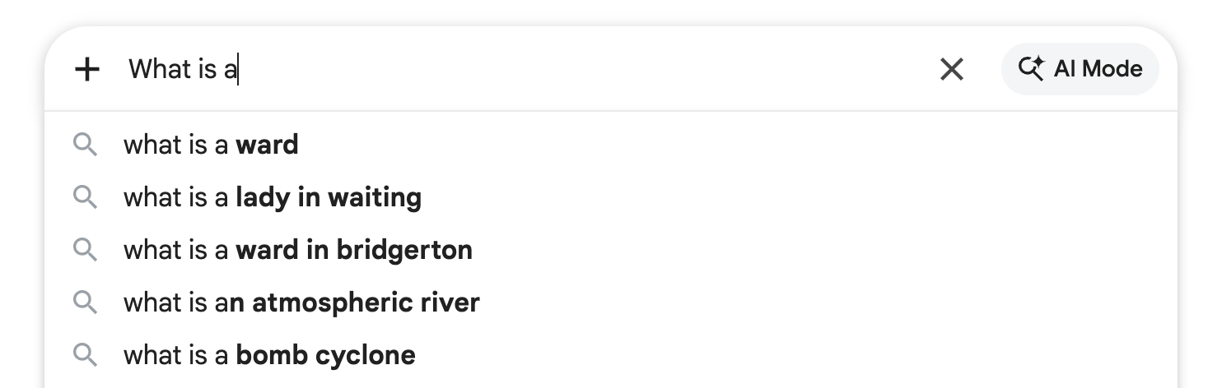The image size is (1222, 388).
Task: Pick suggestion "what is a ward in bridgerton"
Action: [297, 250]
